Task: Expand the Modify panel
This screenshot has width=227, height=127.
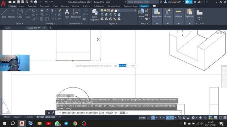Action: click(51, 23)
